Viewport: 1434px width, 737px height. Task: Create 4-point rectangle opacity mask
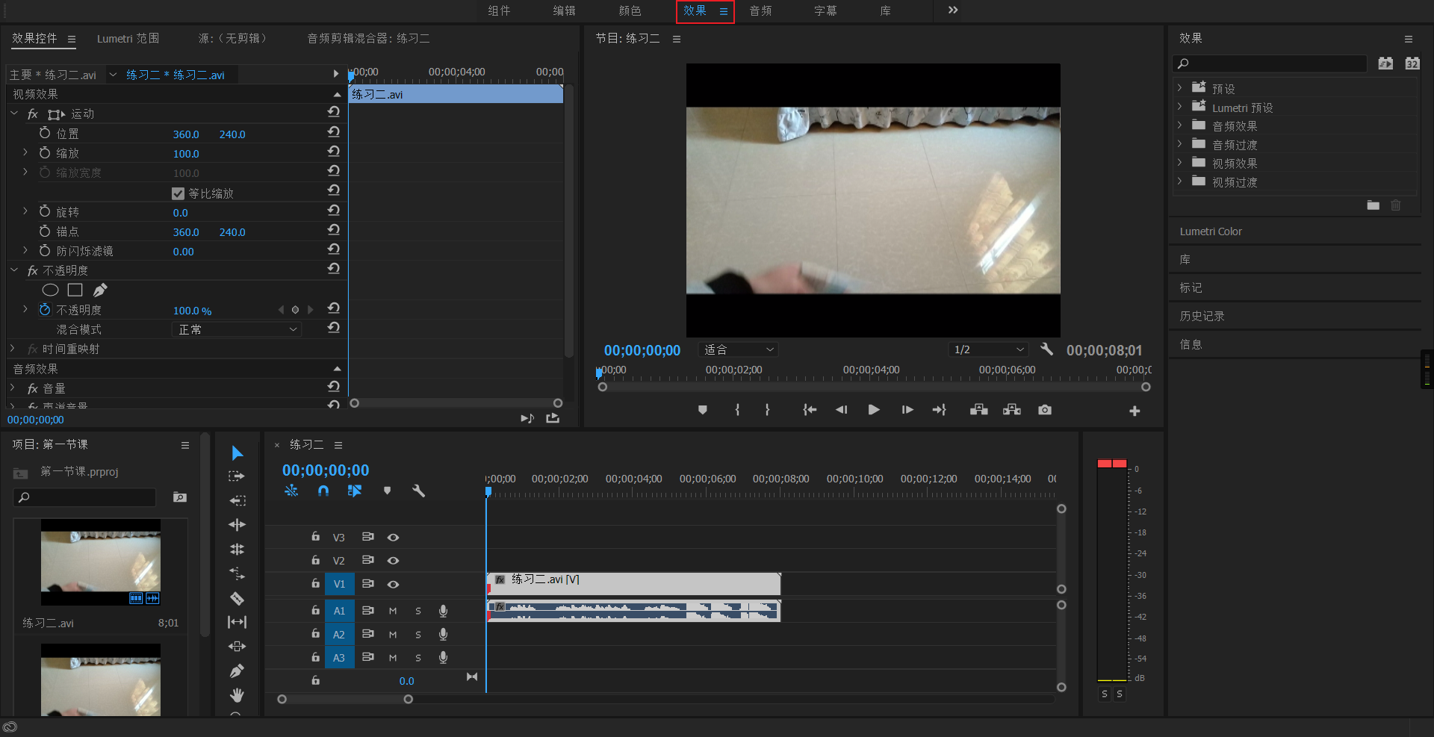coord(75,290)
